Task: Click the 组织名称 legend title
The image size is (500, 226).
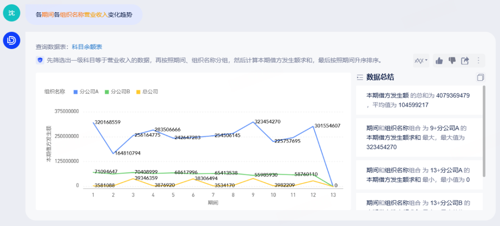Action: click(55, 92)
